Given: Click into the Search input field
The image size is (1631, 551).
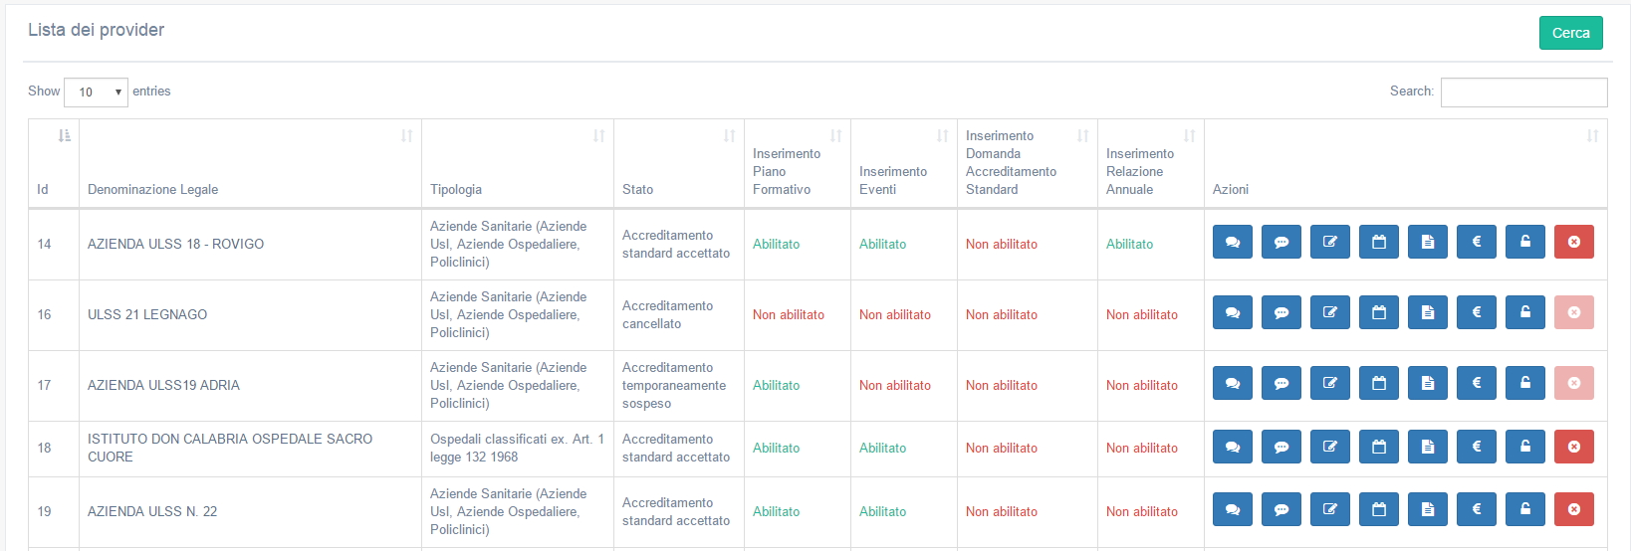Looking at the screenshot, I should [1523, 92].
